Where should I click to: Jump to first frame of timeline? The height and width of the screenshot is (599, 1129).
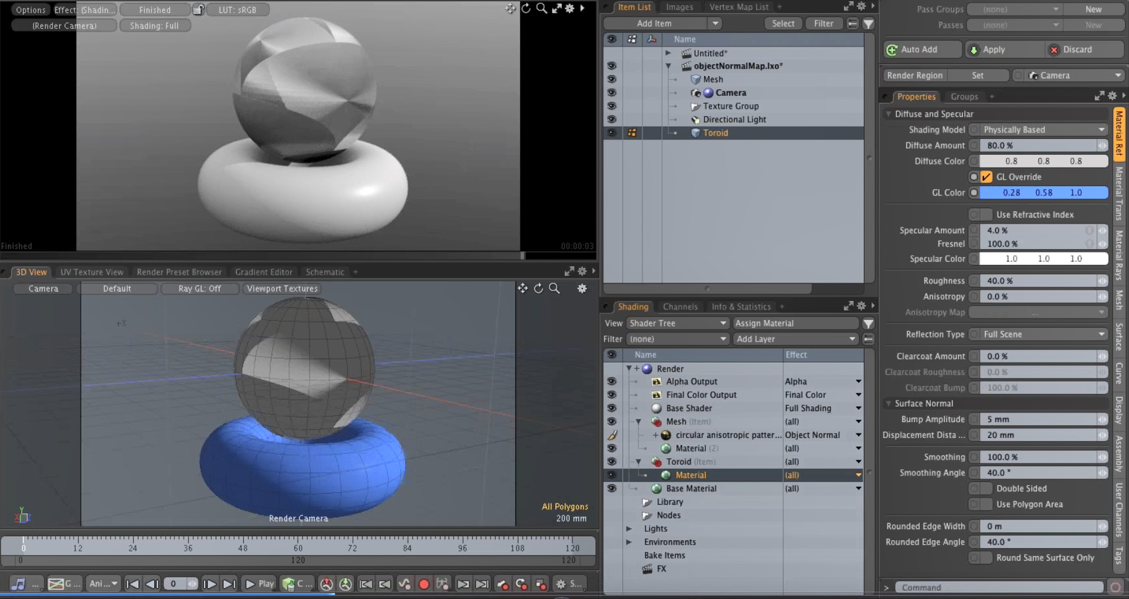click(x=132, y=584)
